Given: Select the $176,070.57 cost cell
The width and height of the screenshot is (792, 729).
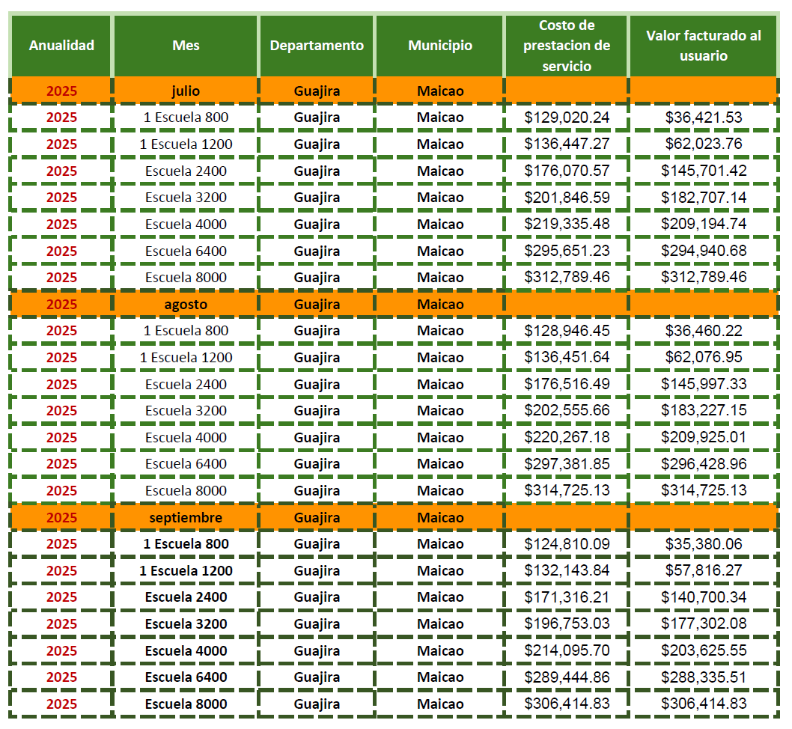Looking at the screenshot, I should click(567, 171).
